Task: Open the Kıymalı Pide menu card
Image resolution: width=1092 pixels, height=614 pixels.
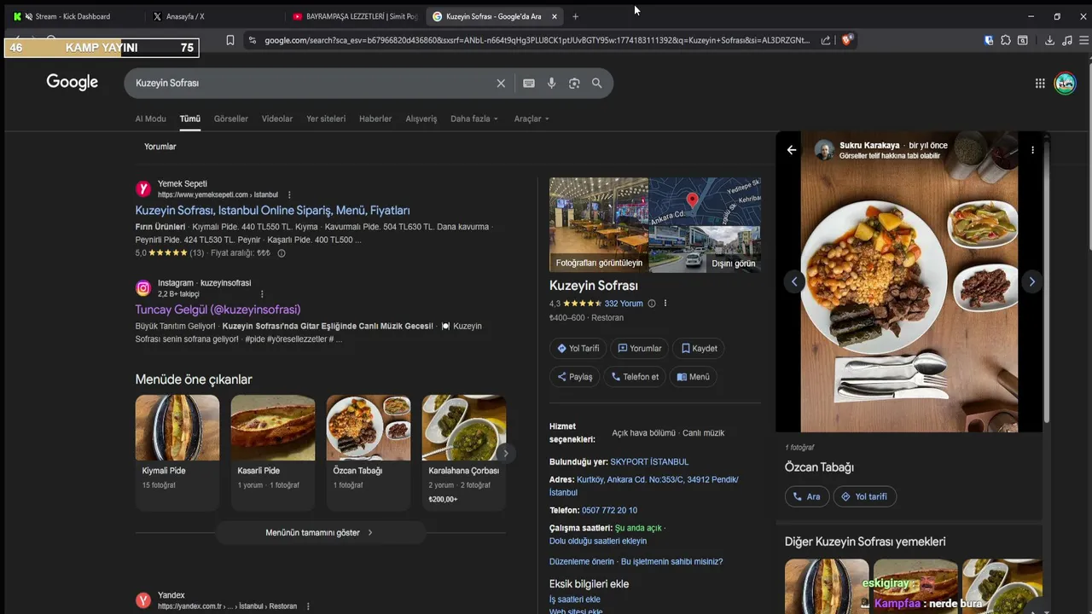Action: (x=177, y=452)
